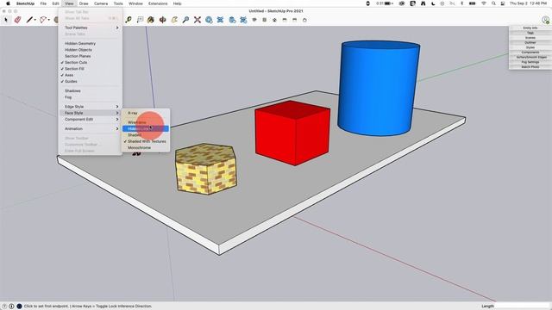The image size is (552, 310).
Task: Choose the Text label tool
Action: (140, 20)
